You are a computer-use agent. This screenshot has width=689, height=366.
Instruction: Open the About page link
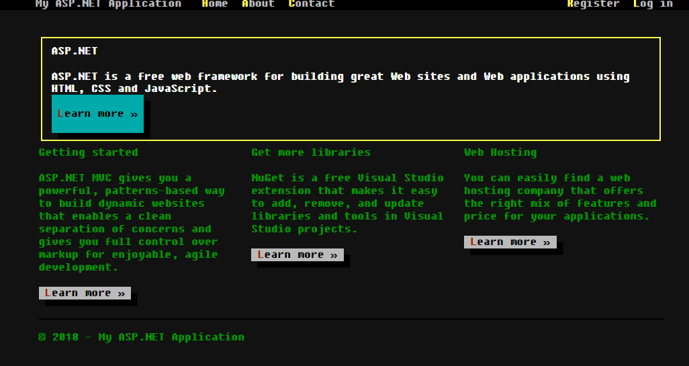258,4
